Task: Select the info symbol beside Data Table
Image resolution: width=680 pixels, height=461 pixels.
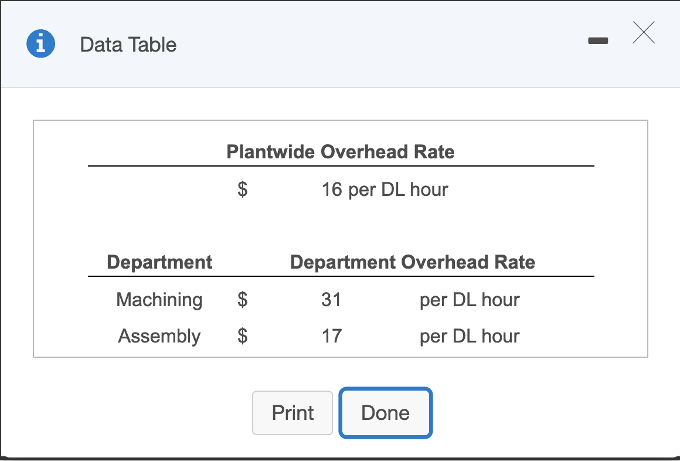Action: click(x=40, y=43)
